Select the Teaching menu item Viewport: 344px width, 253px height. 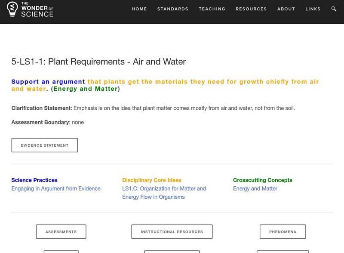point(212,9)
